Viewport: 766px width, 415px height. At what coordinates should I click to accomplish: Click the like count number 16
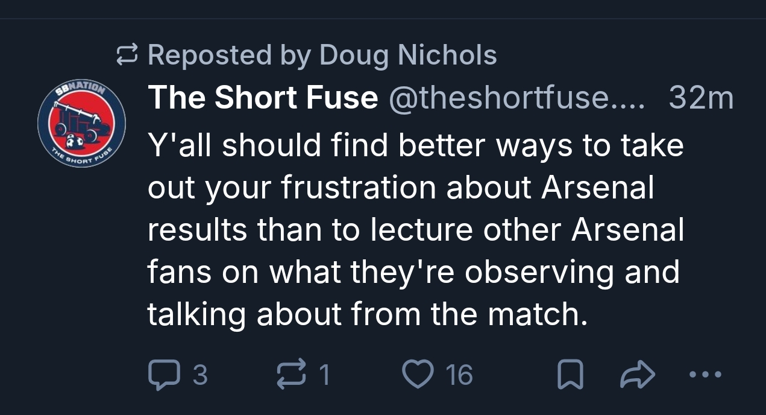point(460,375)
